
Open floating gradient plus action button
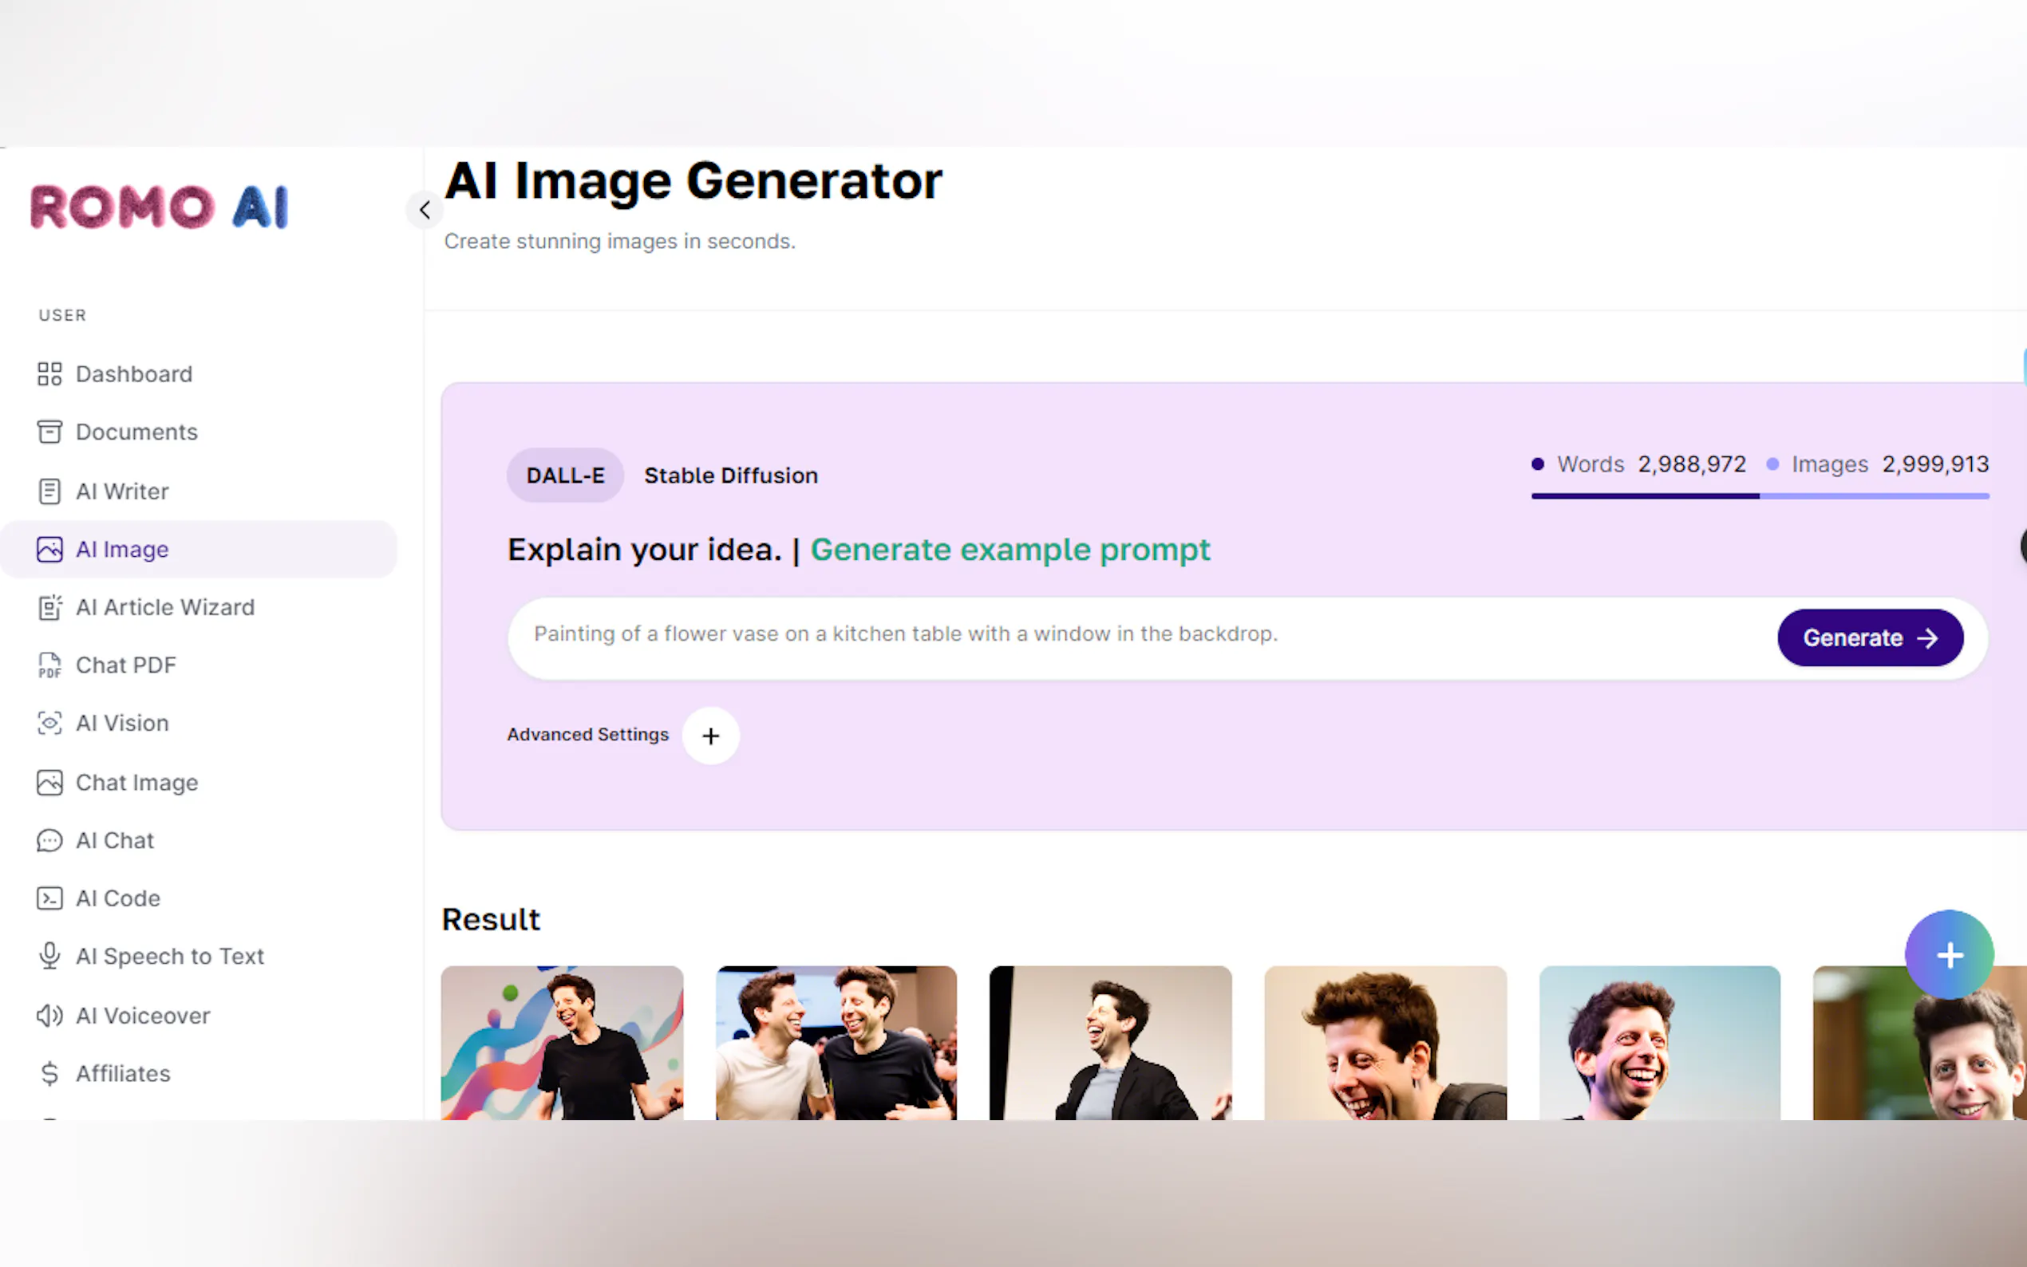pos(1949,955)
